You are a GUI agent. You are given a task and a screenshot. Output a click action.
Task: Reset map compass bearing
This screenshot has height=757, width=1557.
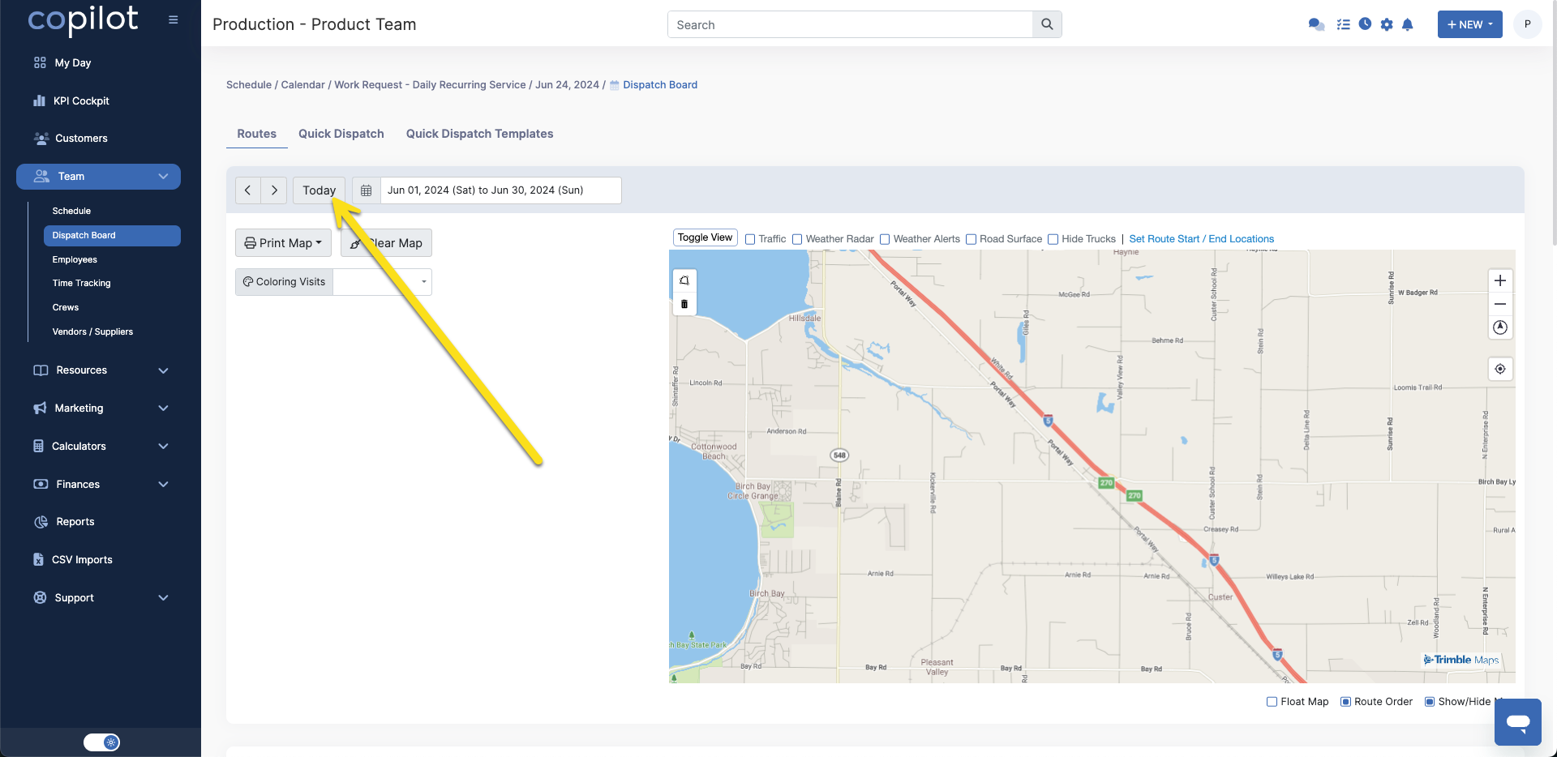tap(1500, 327)
